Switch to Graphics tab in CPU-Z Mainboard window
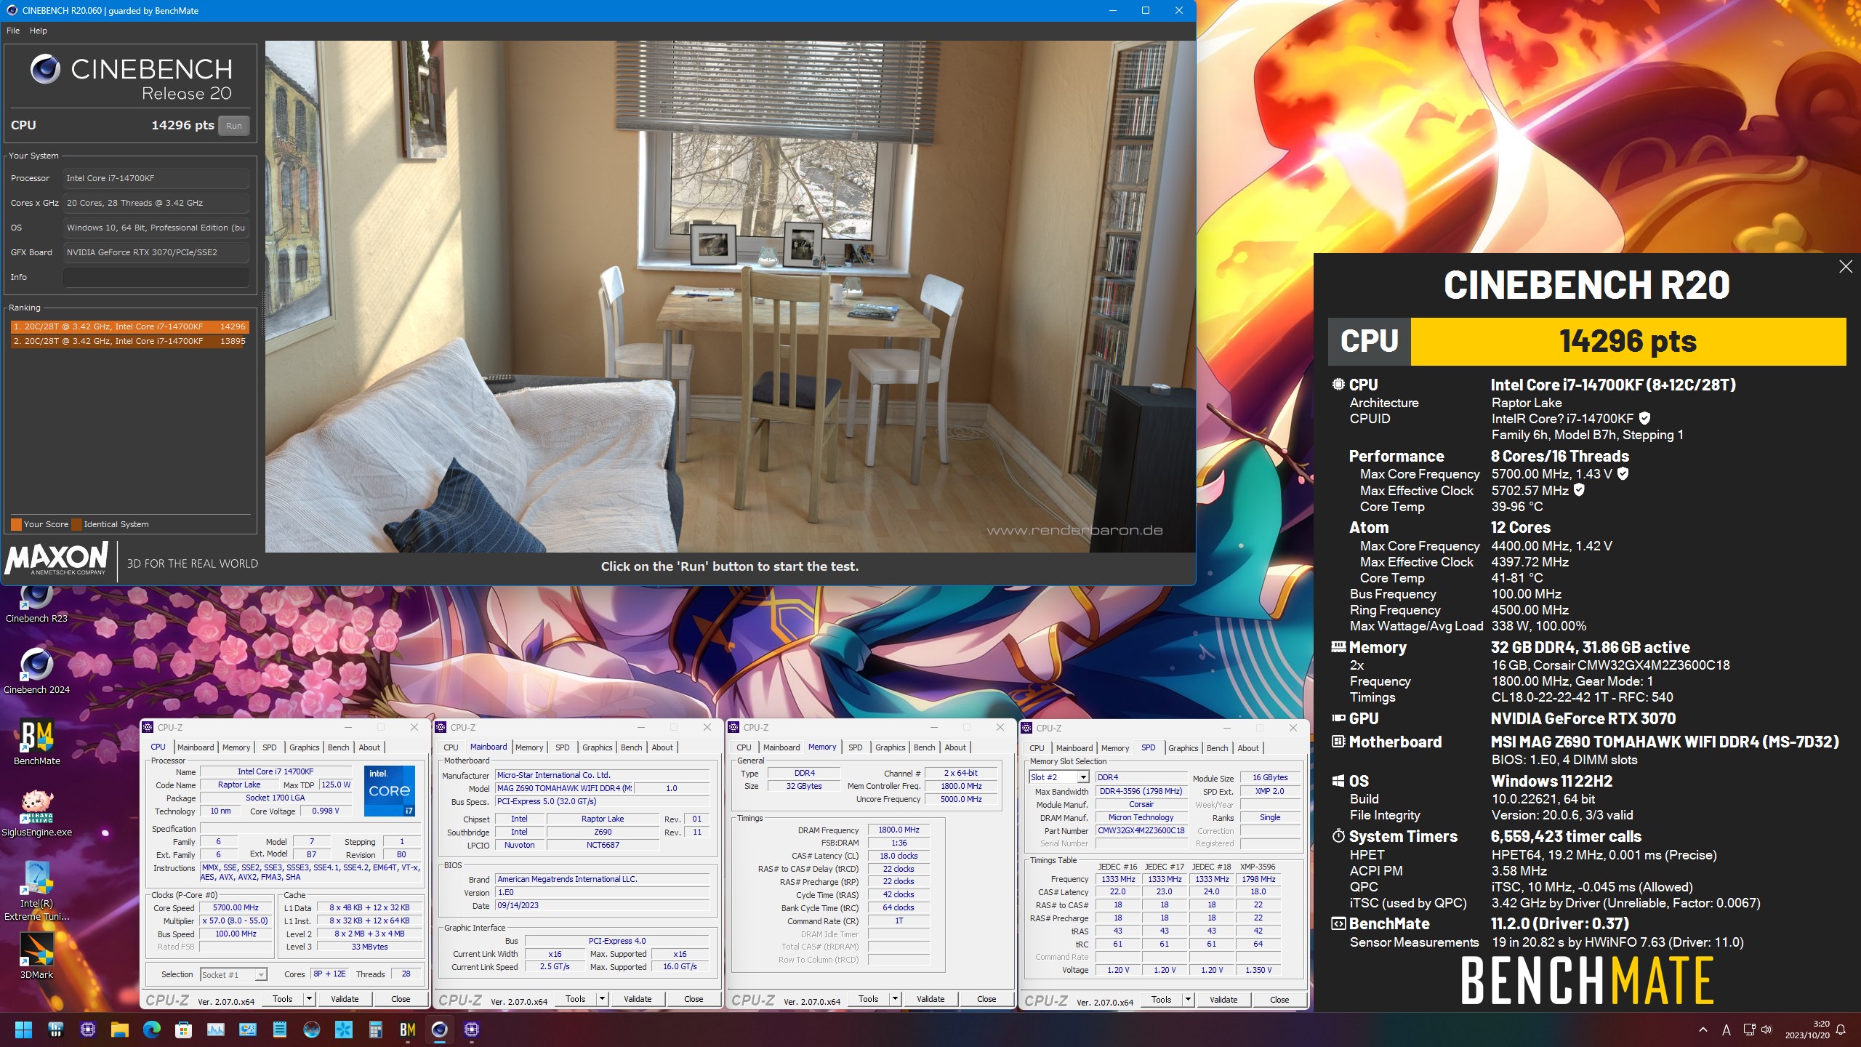 pos(597,747)
